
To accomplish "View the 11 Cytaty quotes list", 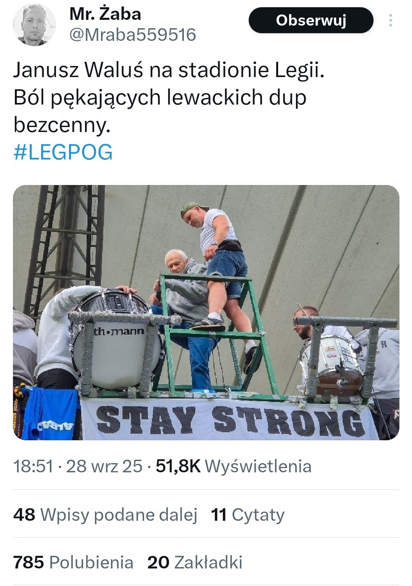I will 248,515.
